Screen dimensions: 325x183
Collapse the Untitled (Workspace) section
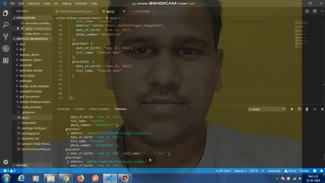coord(32,39)
